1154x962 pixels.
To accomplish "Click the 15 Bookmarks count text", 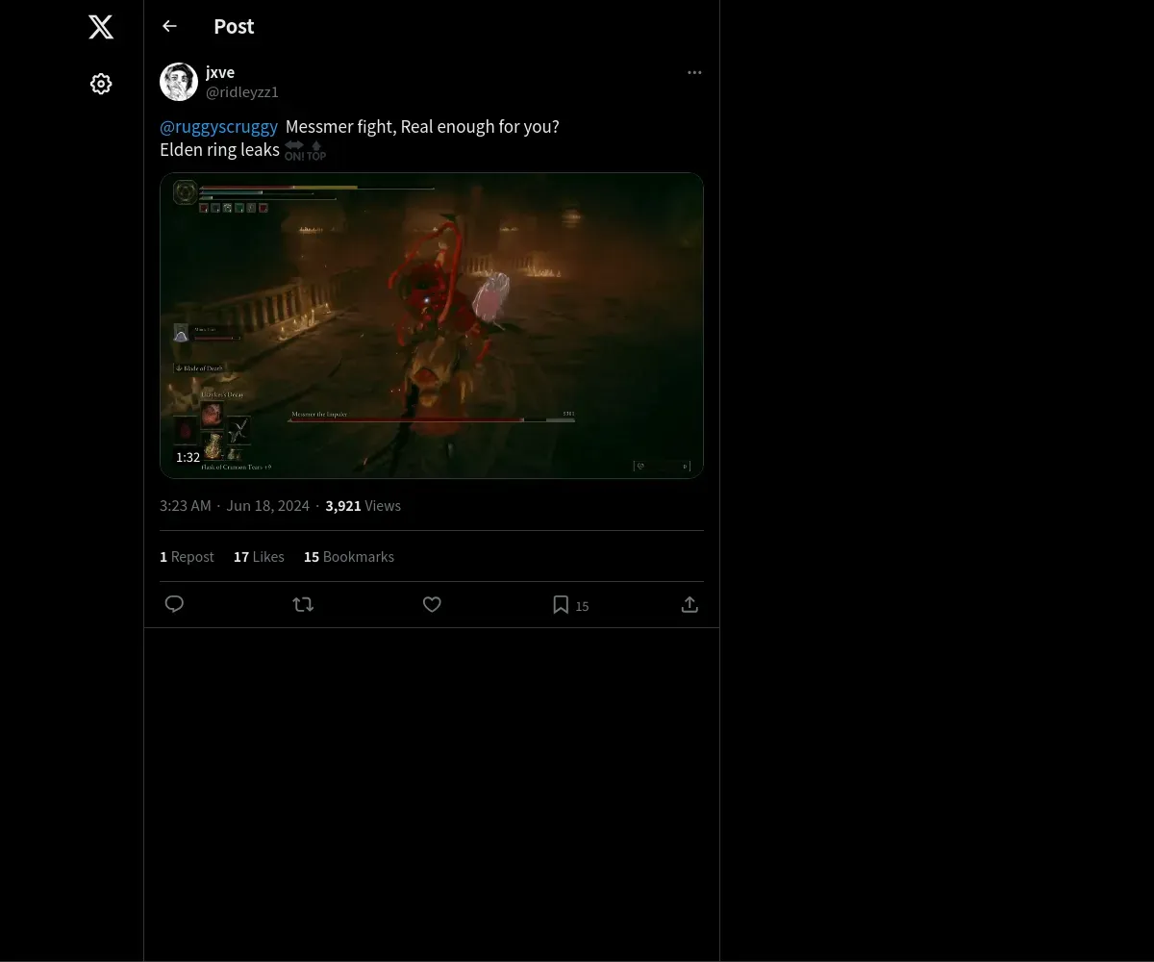I will pyautogui.click(x=349, y=556).
